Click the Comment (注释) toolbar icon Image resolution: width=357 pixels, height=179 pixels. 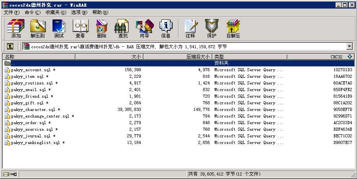[x=190, y=29]
